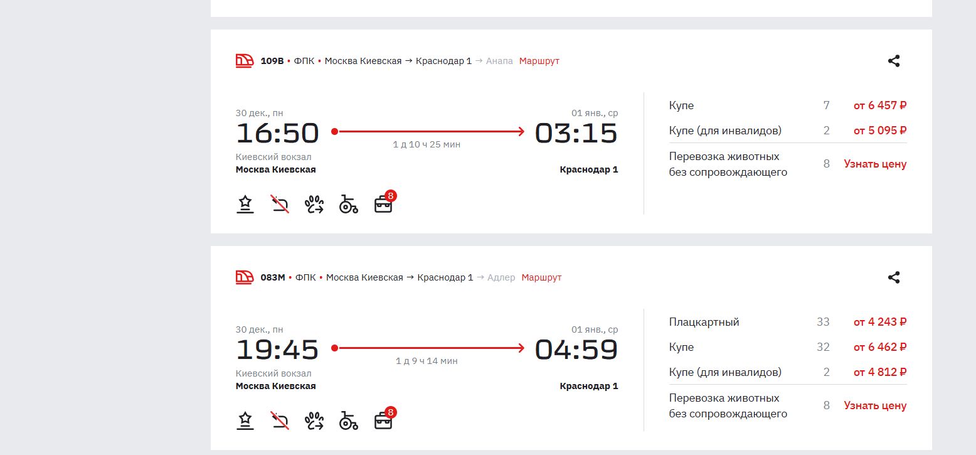This screenshot has height=455, width=976.
Task: Click the star rating icon for train 083М
Action: 245,421
